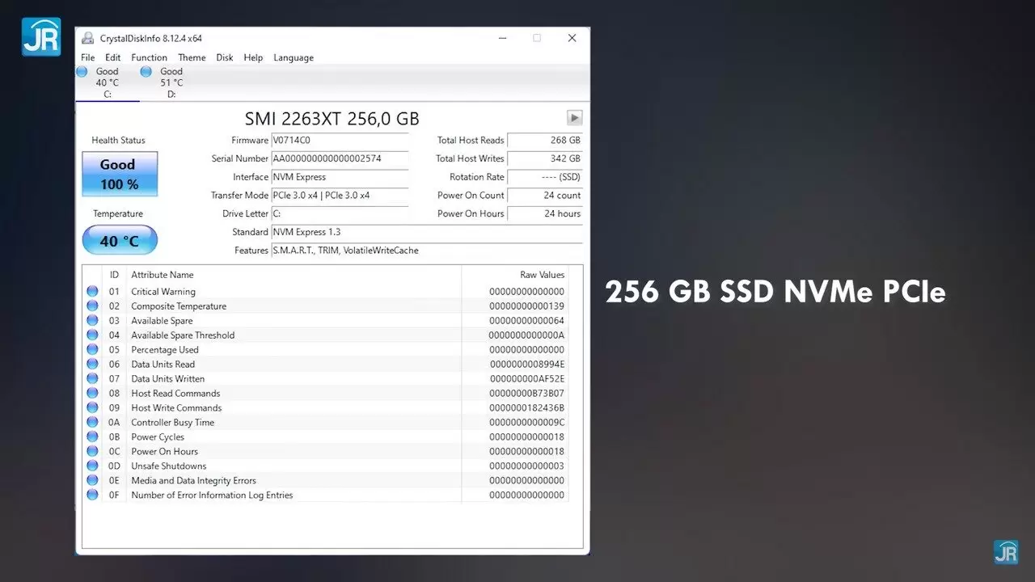Open the Theme menu

click(x=192, y=57)
